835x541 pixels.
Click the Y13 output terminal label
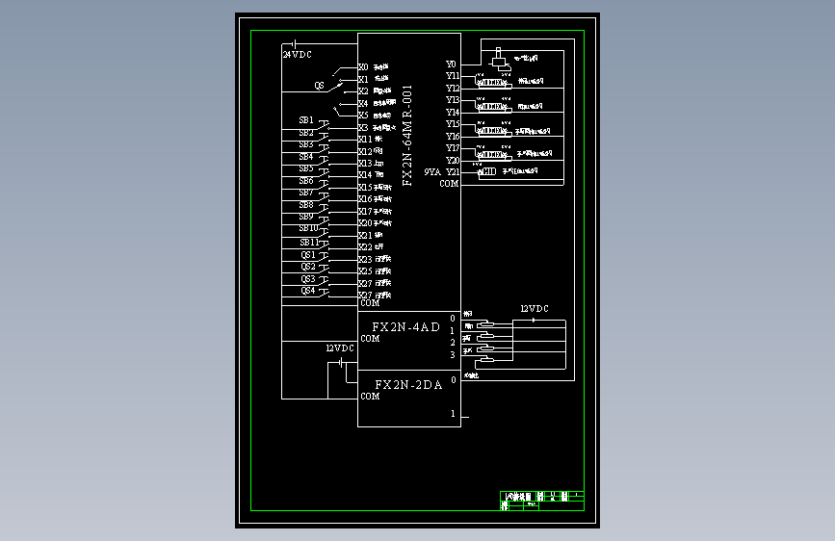(x=453, y=99)
